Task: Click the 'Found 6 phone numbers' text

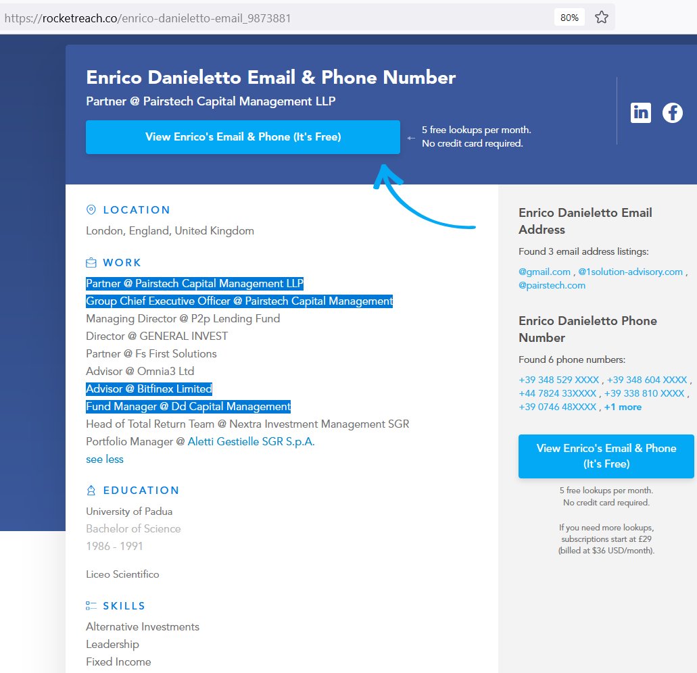Action: click(x=572, y=360)
